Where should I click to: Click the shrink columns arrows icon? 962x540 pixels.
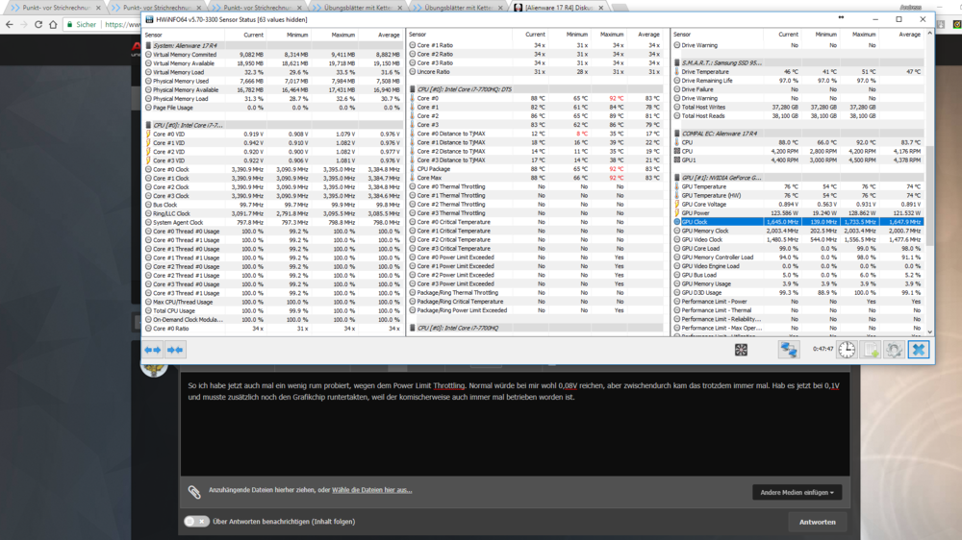pyautogui.click(x=175, y=350)
